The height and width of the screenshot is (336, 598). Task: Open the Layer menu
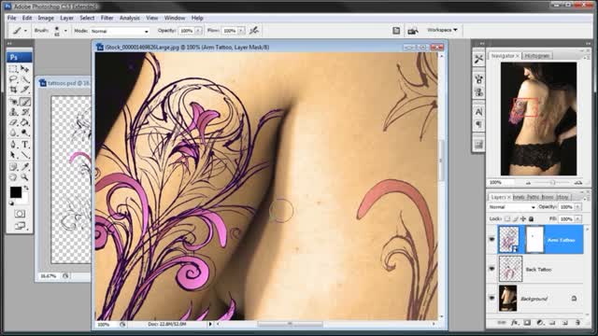click(x=66, y=18)
